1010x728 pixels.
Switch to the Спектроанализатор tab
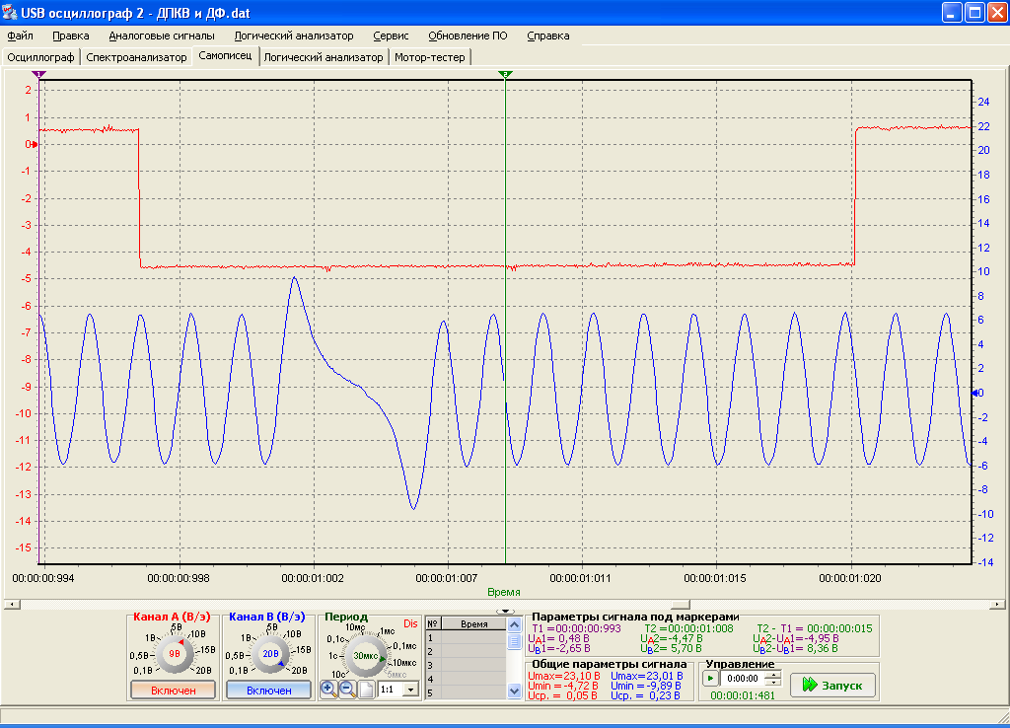[136, 57]
